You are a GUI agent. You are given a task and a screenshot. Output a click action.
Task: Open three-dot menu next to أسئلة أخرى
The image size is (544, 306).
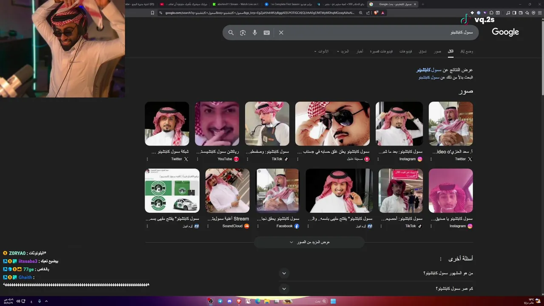(x=441, y=259)
